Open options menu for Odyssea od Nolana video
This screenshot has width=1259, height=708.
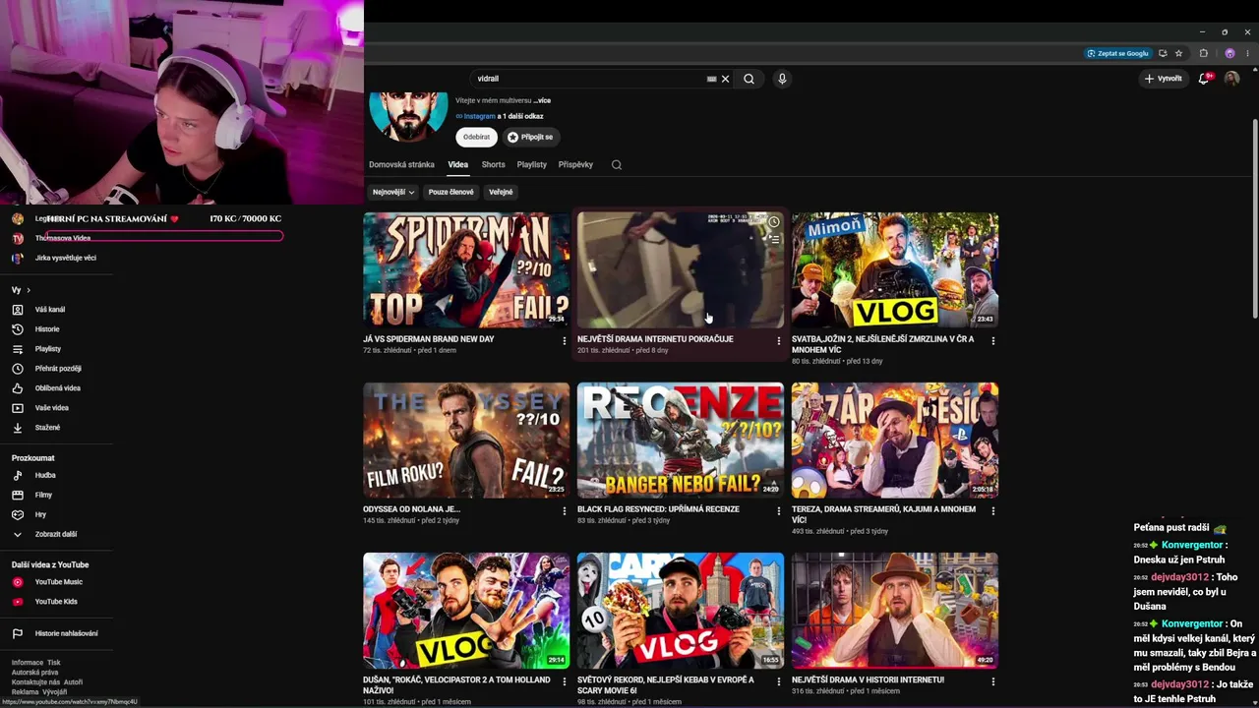565,511
